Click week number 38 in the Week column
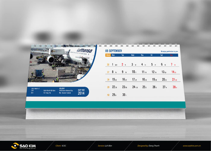211x151 pixels. coord(108,80)
